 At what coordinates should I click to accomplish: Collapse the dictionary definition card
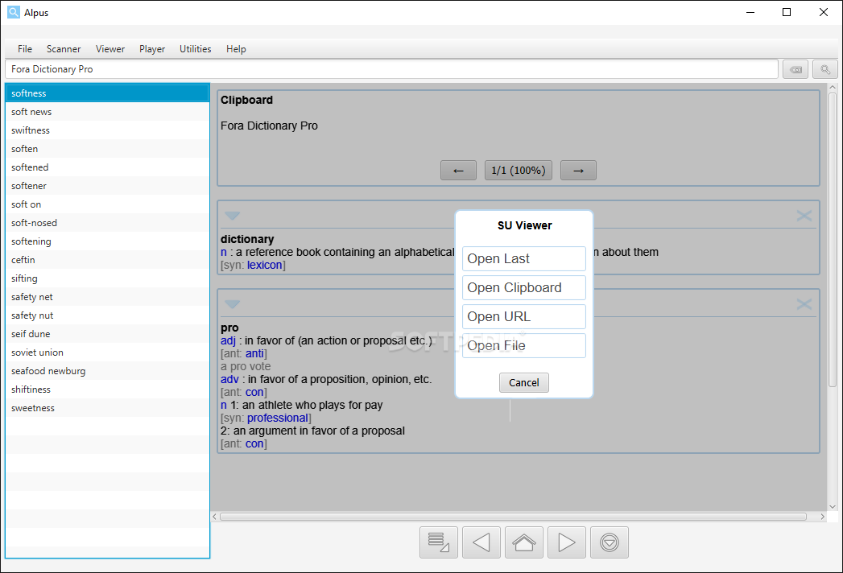click(232, 216)
